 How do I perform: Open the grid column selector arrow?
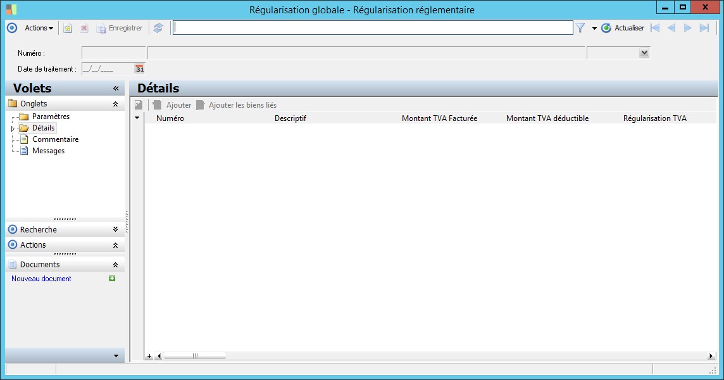coord(137,118)
